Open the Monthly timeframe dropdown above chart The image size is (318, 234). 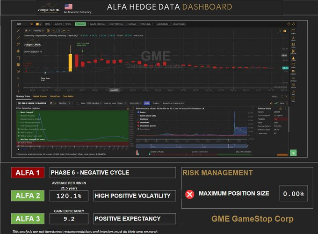[x=38, y=30]
